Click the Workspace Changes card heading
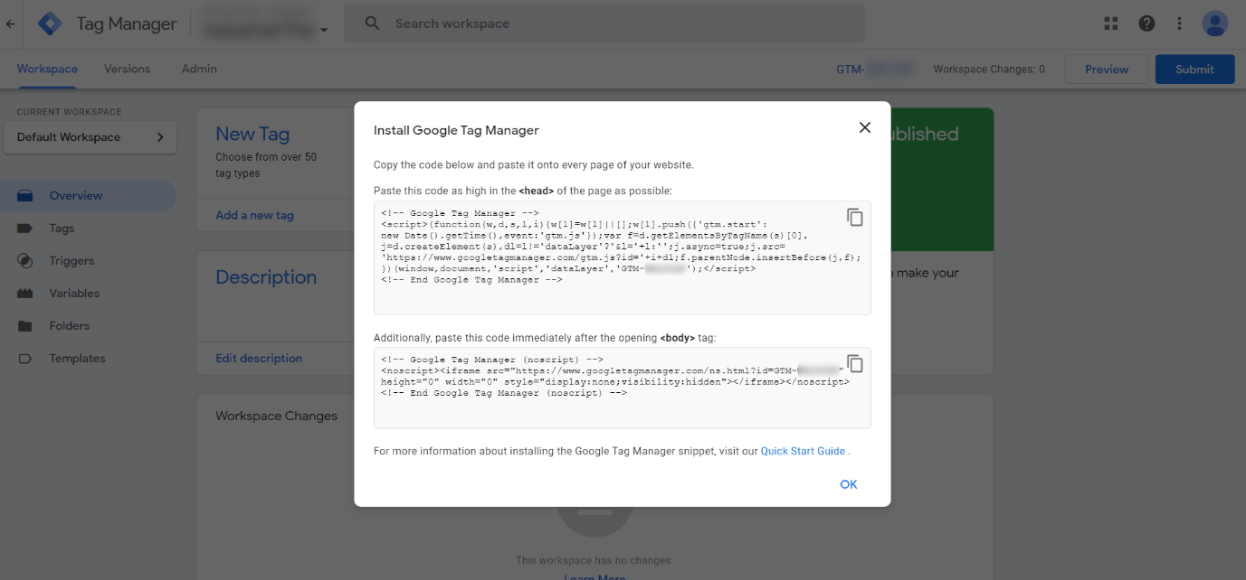The width and height of the screenshot is (1246, 580). [276, 416]
